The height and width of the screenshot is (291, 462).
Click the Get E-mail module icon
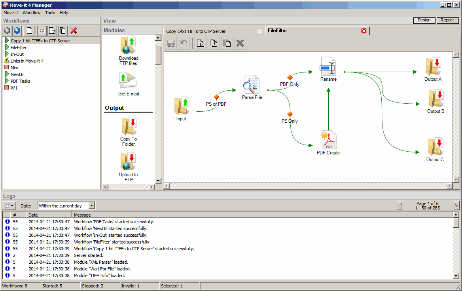point(129,80)
